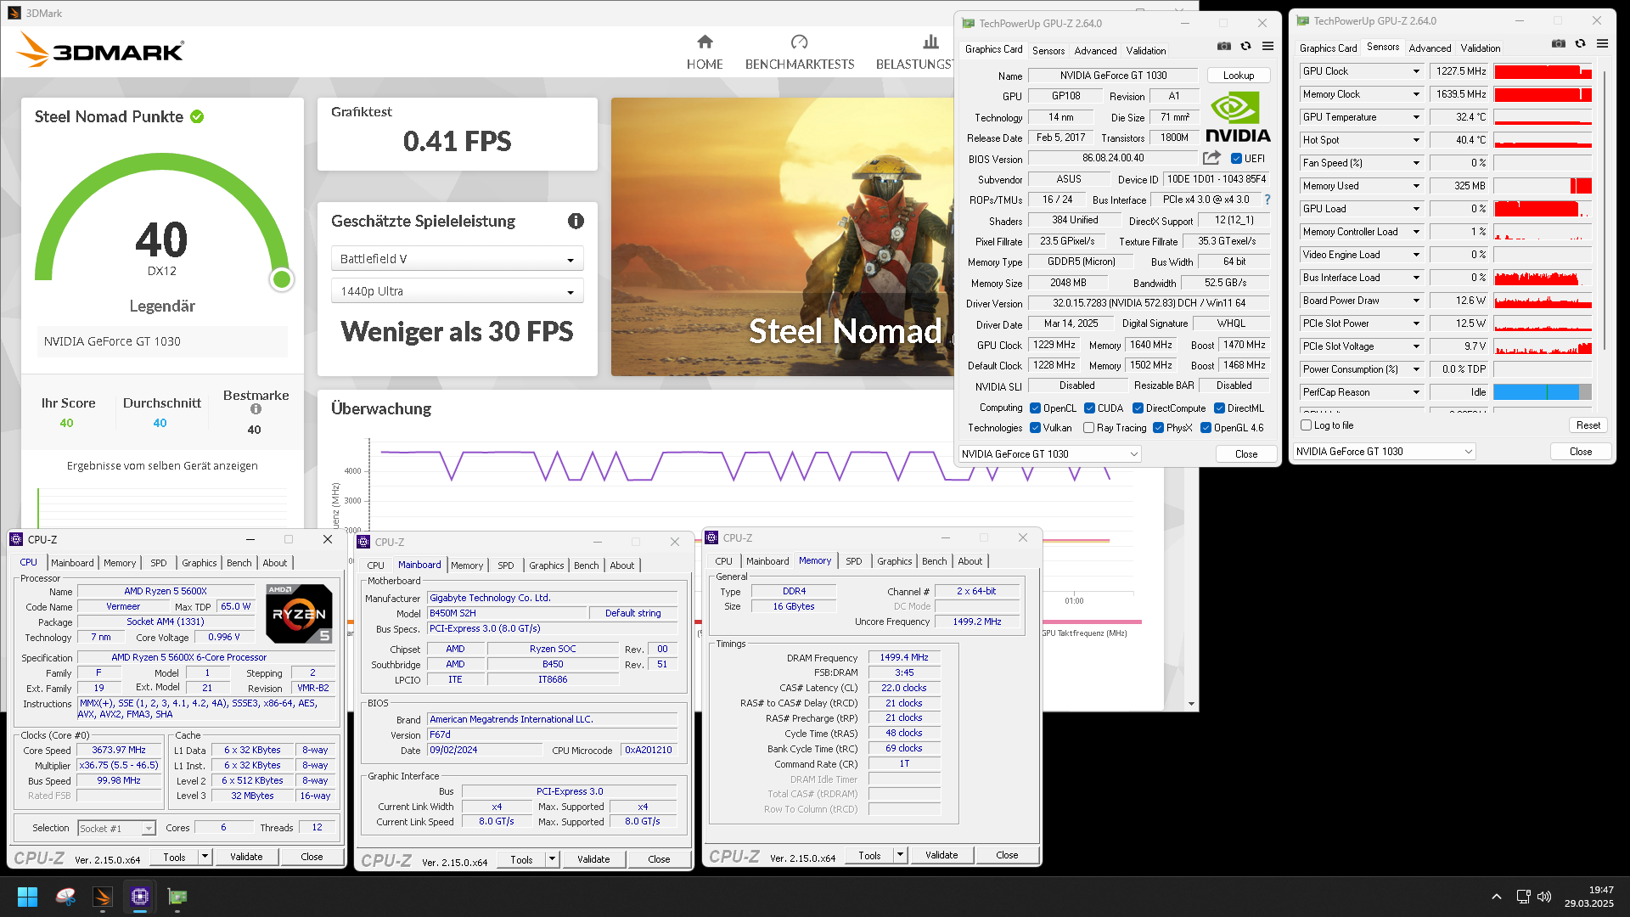Click the Ryzen 5 logo in CPU-Z
The height and width of the screenshot is (917, 1630).
click(x=299, y=614)
